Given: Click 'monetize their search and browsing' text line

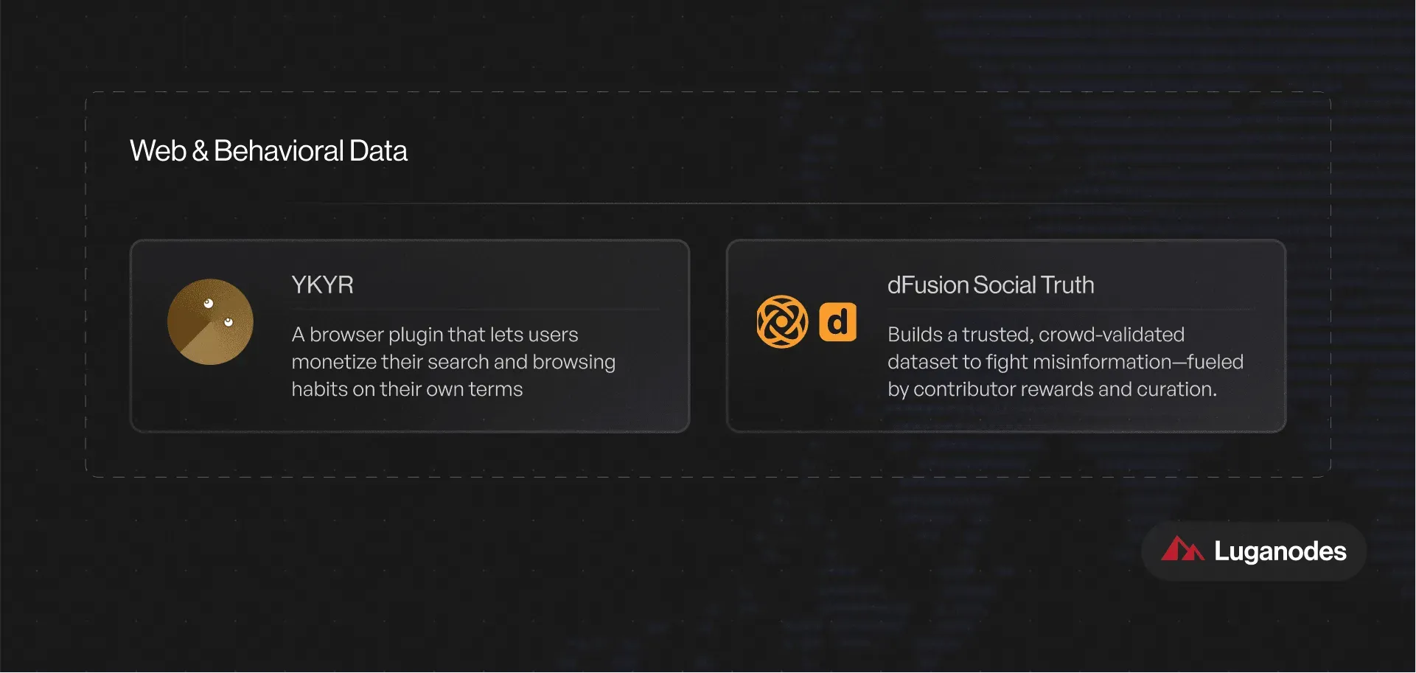Looking at the screenshot, I should [x=453, y=362].
